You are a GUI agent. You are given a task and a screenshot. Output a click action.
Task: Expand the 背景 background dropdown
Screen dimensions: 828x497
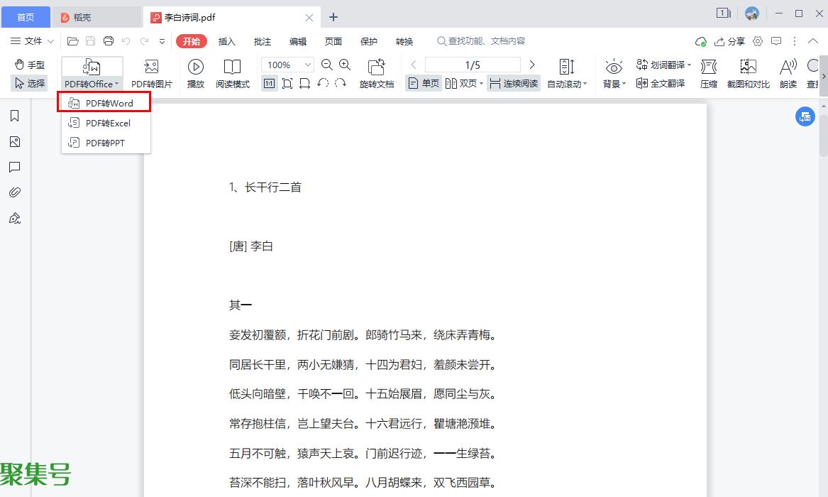click(614, 84)
